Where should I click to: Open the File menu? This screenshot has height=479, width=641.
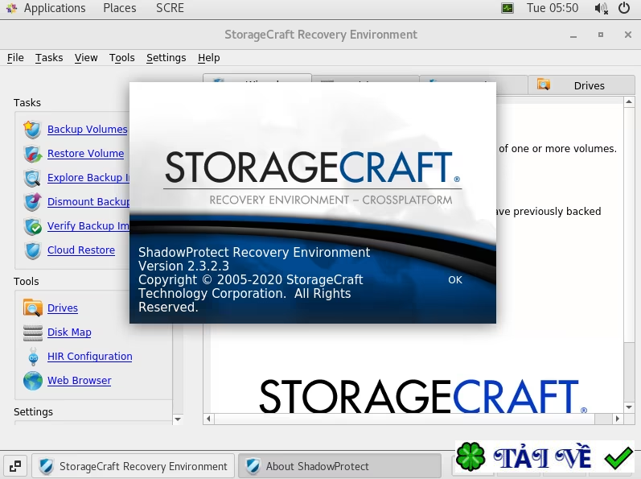pos(15,58)
